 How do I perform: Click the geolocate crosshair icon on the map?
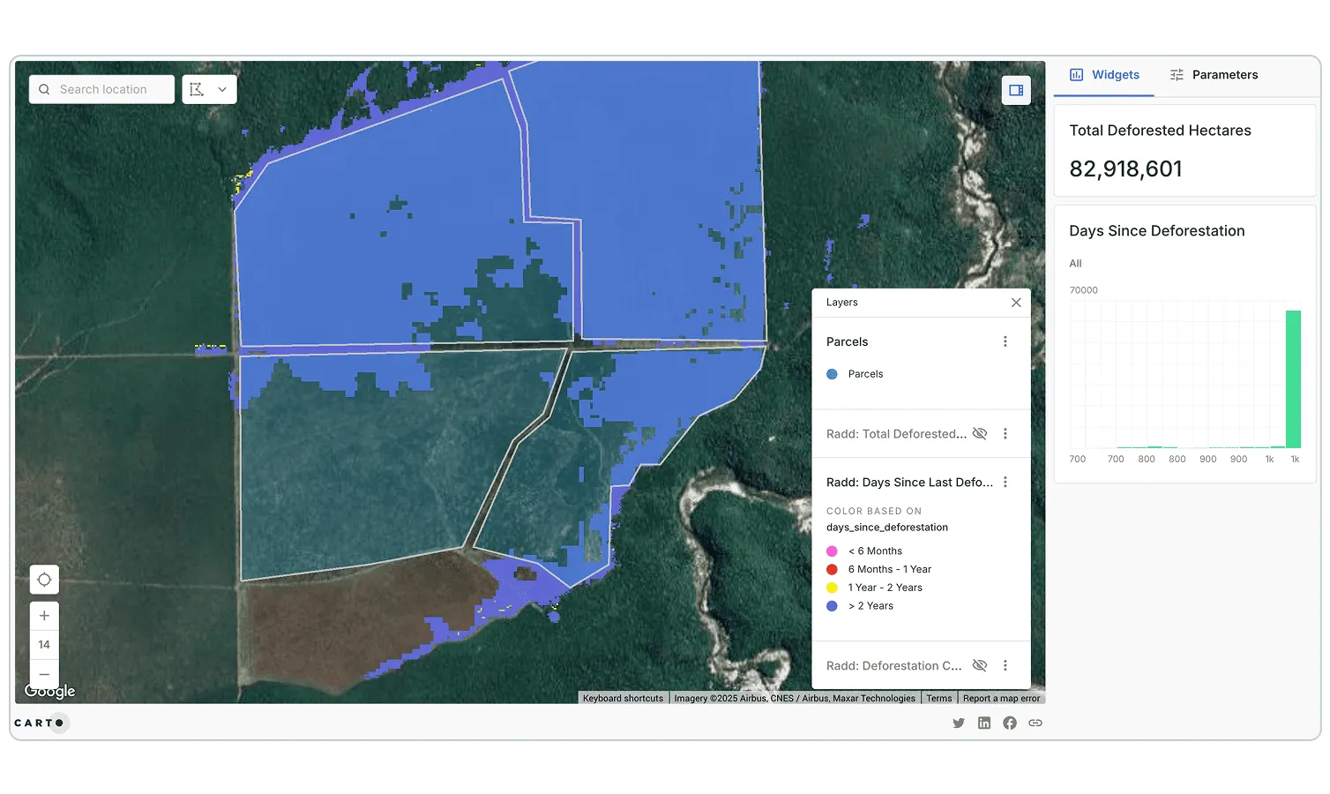click(44, 580)
